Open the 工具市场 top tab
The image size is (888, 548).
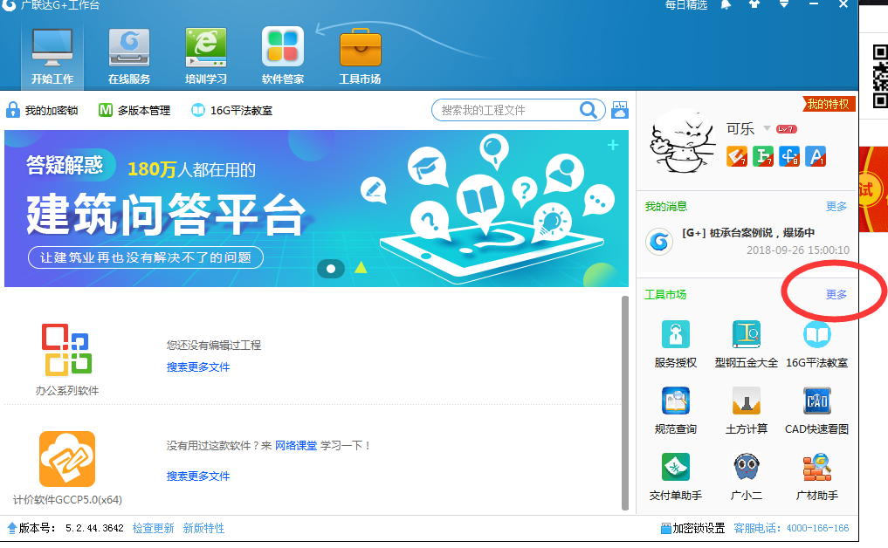pos(361,57)
